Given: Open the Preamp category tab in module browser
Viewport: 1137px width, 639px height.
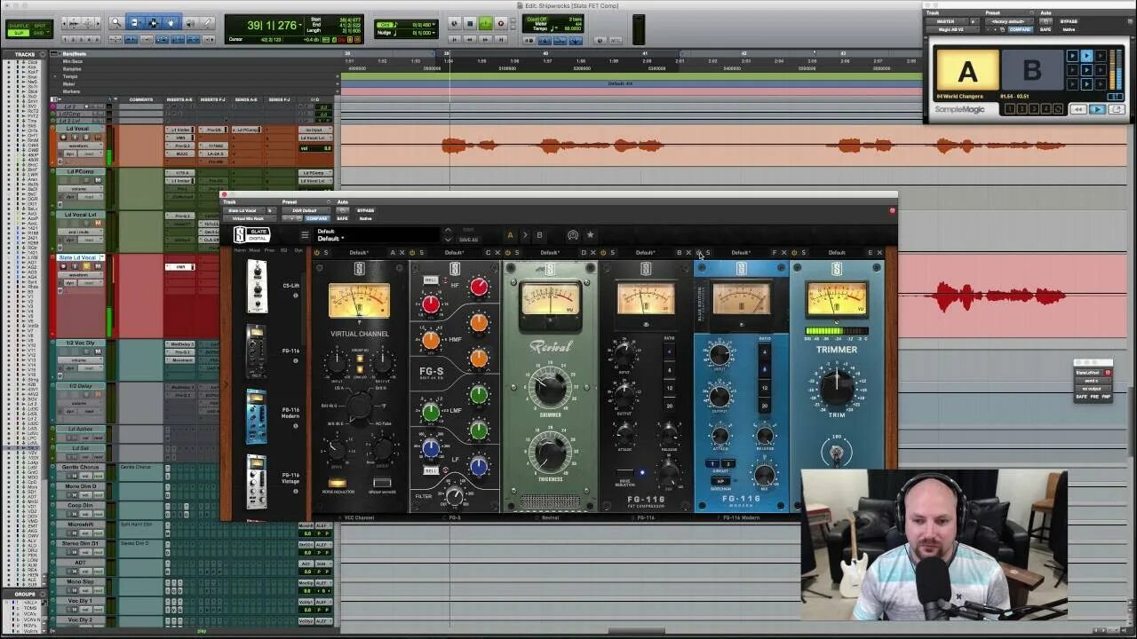Looking at the screenshot, I should [269, 250].
